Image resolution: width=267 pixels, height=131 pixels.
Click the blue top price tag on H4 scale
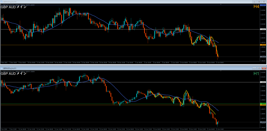[x=263, y=5]
